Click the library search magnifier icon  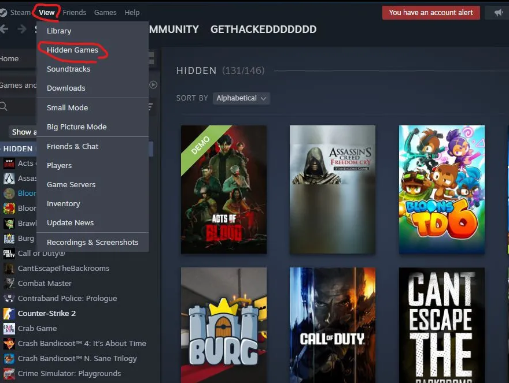pyautogui.click(x=3, y=106)
